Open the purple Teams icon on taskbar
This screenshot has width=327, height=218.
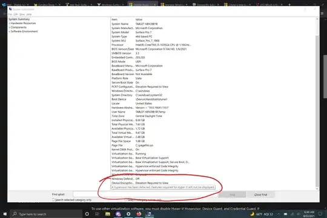pyautogui.click(x=118, y=214)
